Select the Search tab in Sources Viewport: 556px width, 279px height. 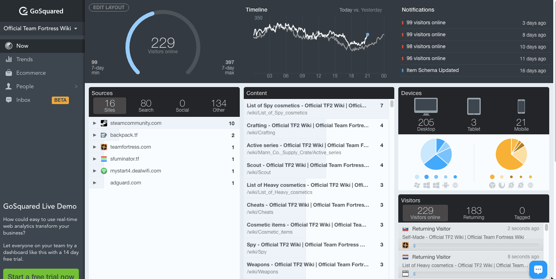(146, 106)
